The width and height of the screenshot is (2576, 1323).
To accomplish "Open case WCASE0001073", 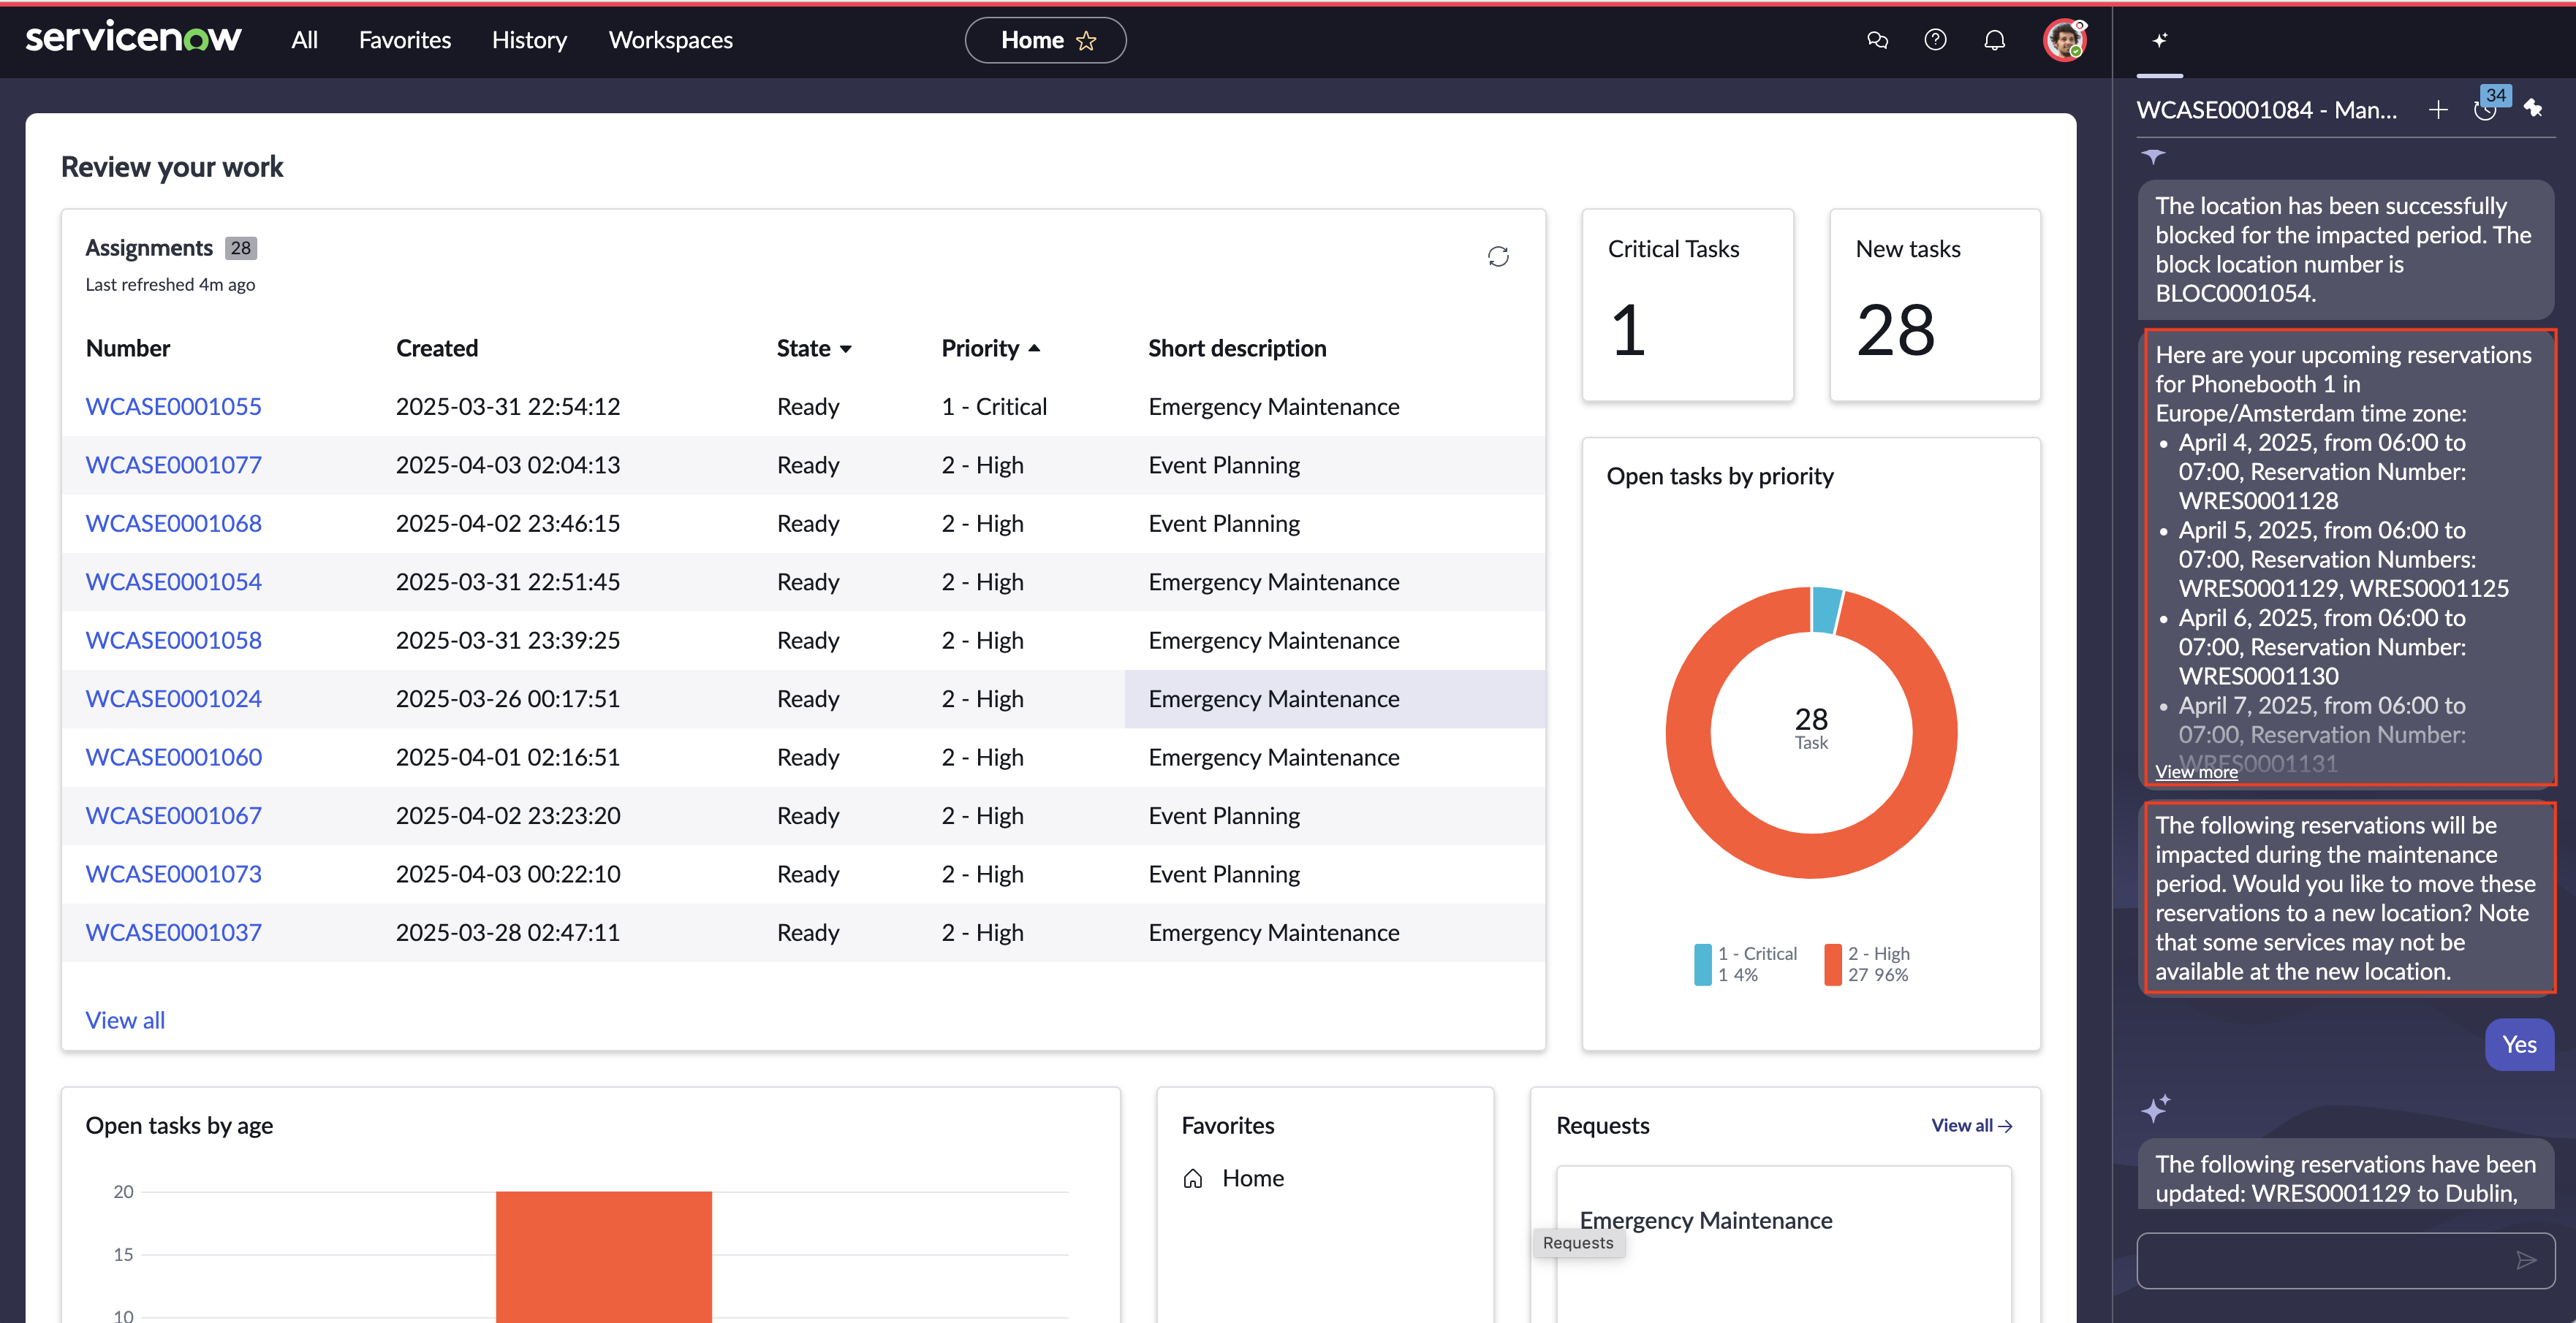I will (173, 874).
